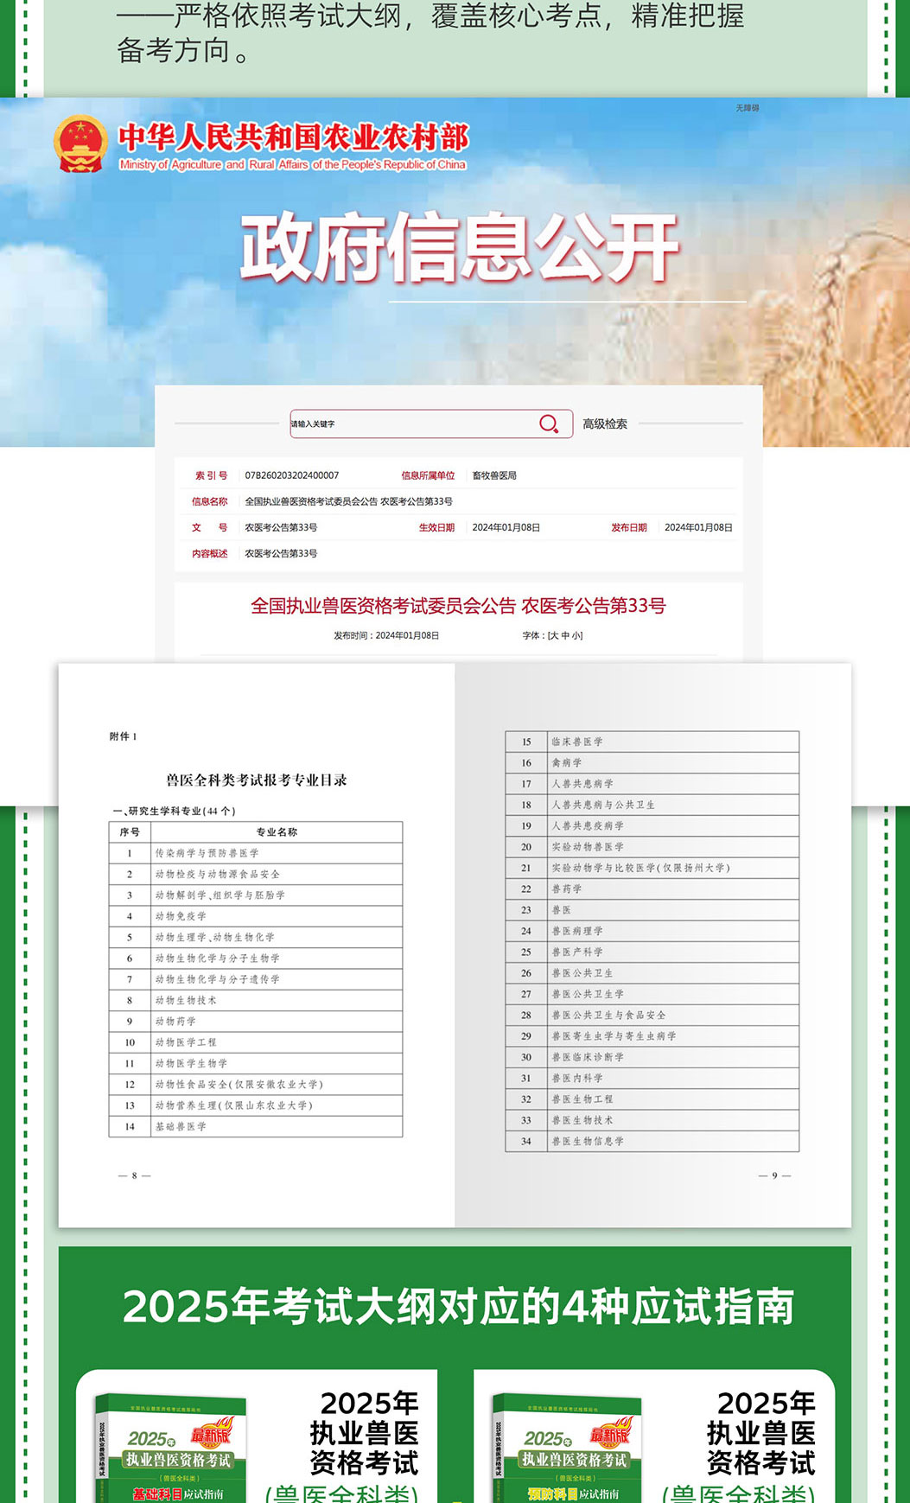Screen dimensions: 910x1503
Task: Click the 序号 column header
Action: (130, 832)
